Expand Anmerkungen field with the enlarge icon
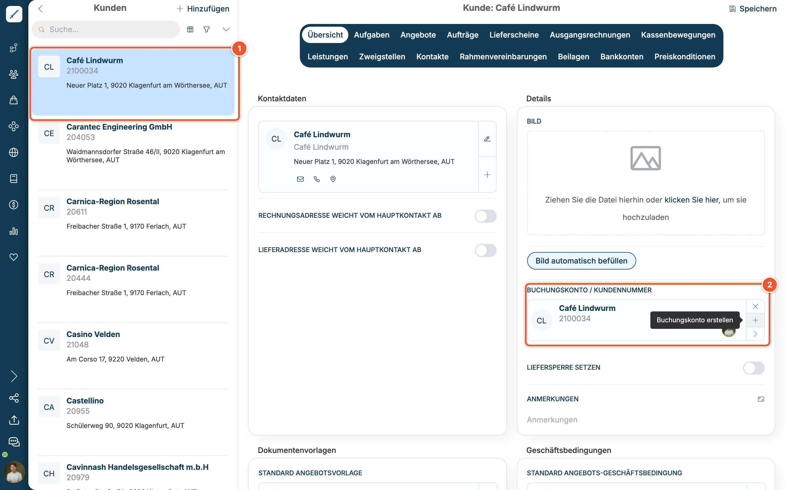 click(x=761, y=399)
